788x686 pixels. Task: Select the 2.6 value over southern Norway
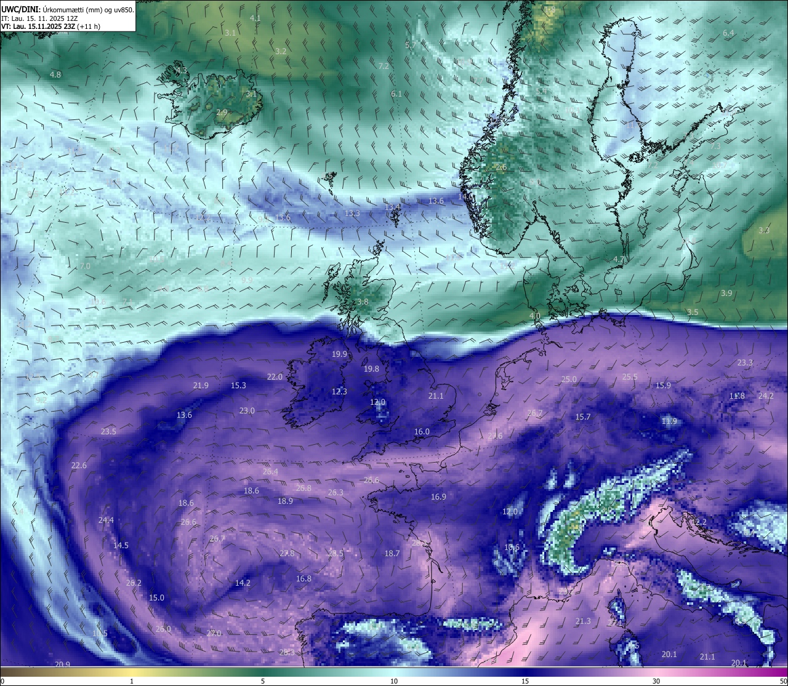(501, 167)
